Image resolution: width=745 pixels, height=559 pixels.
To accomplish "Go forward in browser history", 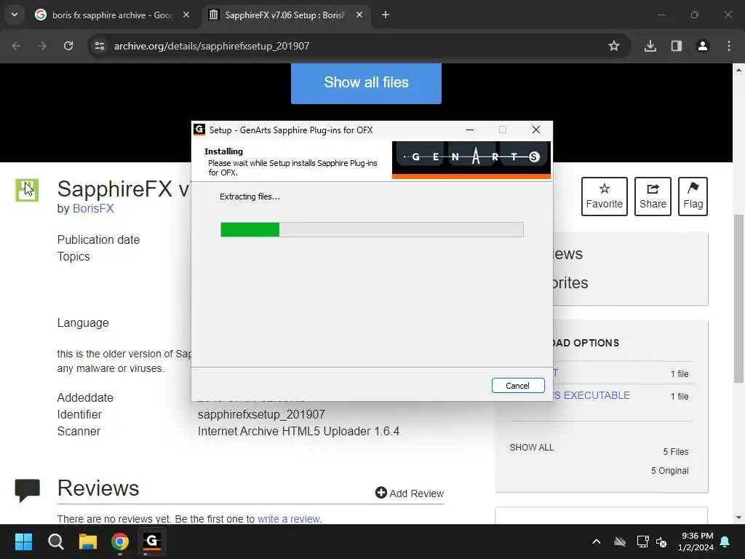I will [42, 46].
